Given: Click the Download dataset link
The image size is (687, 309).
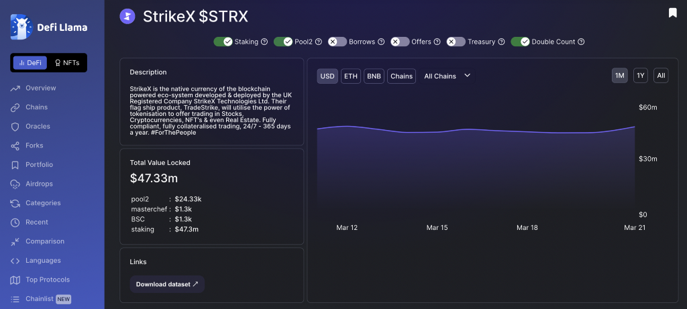Looking at the screenshot, I should coord(167,284).
